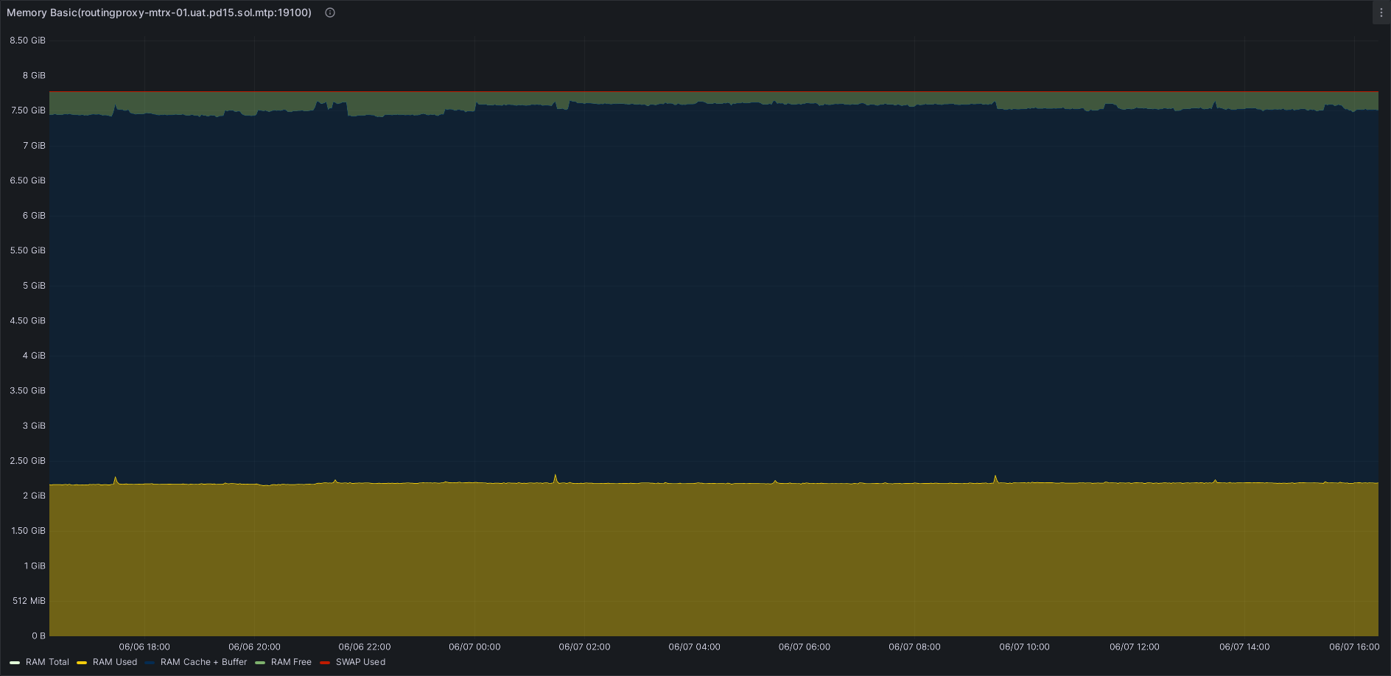Click the 06/07 16:00 time axis label
This screenshot has height=676, width=1391.
[x=1354, y=647]
